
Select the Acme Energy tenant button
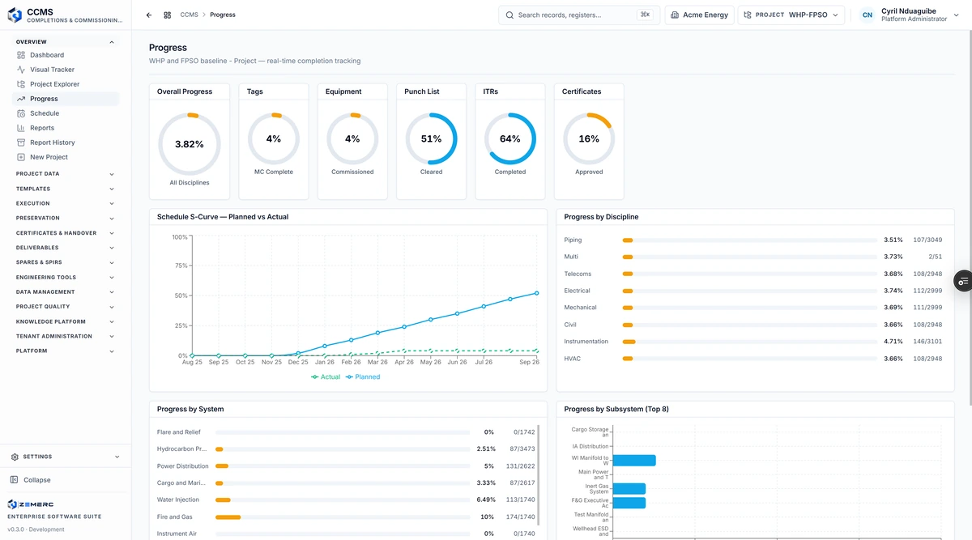click(x=700, y=15)
